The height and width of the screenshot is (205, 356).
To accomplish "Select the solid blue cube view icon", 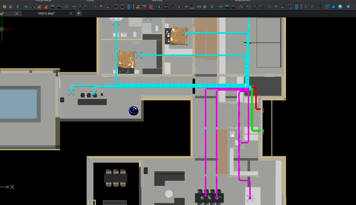I will [333, 7].
